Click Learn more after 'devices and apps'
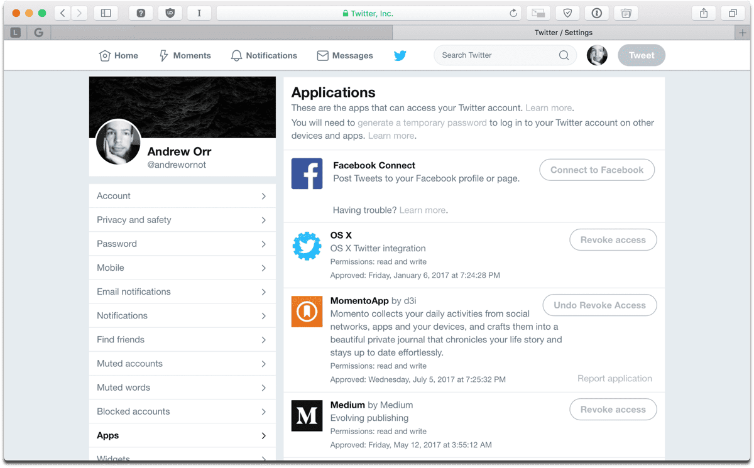754x468 pixels. (x=391, y=136)
